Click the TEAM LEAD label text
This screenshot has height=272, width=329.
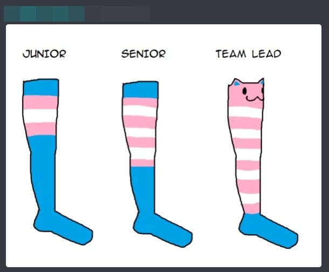(249, 54)
